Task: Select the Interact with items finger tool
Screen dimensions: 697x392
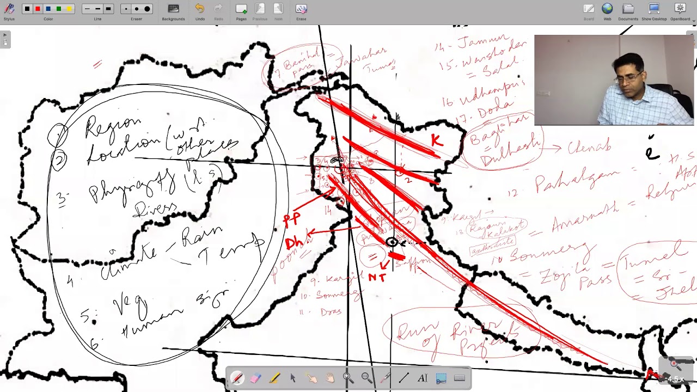Action: (311, 378)
